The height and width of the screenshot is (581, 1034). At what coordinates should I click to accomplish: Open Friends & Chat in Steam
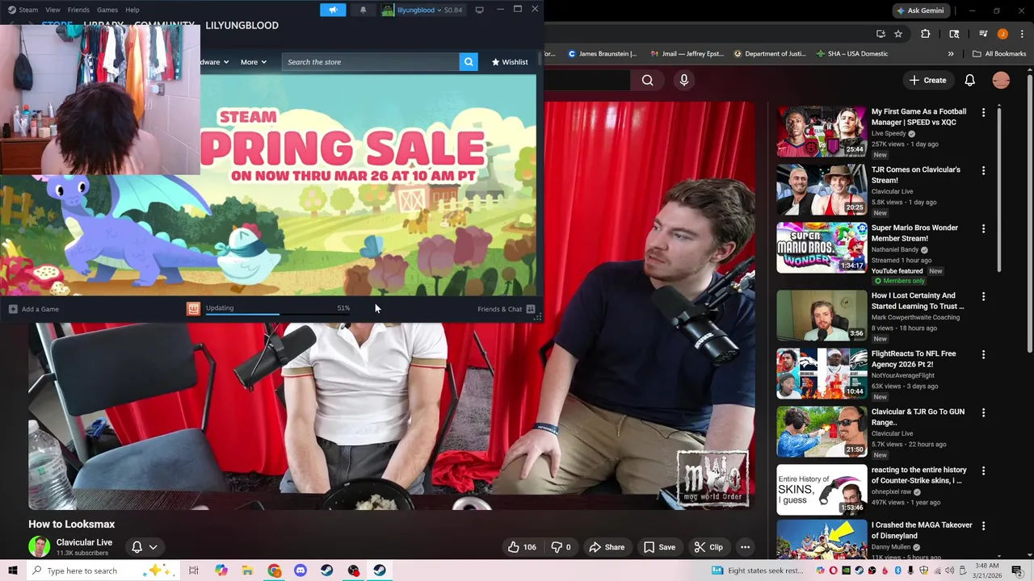point(506,309)
